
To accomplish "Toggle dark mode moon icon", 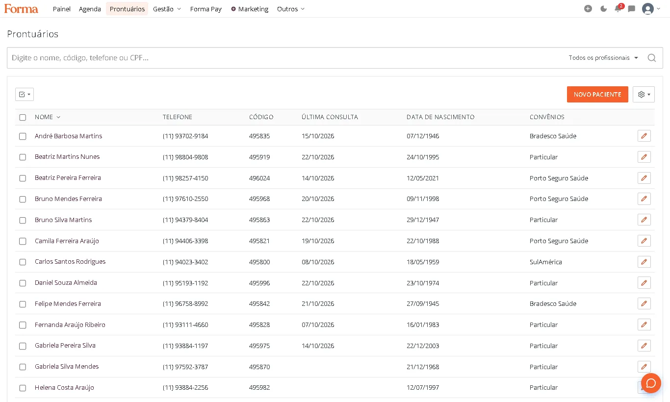I will pos(603,9).
